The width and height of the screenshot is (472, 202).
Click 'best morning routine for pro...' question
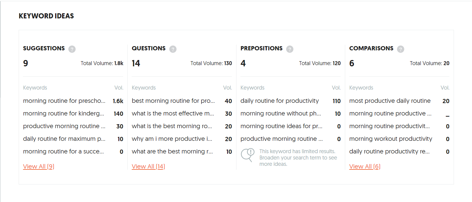coord(173,101)
